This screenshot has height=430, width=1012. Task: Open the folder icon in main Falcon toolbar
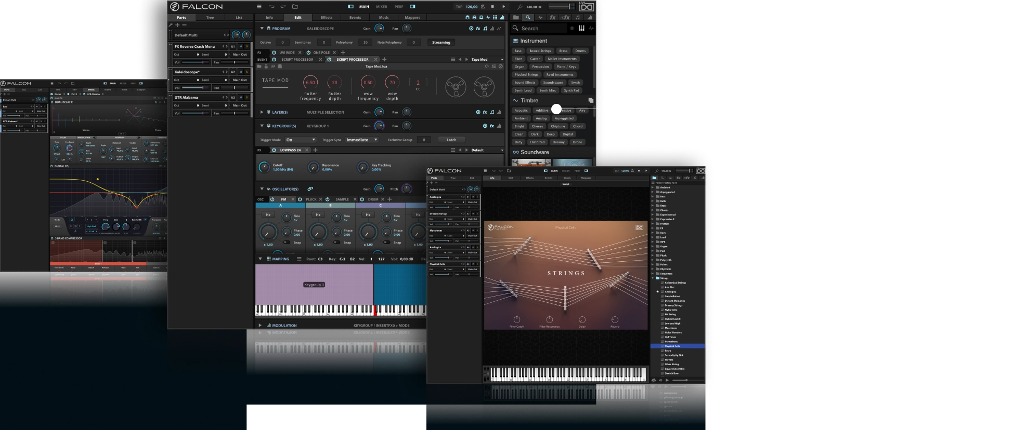point(295,7)
